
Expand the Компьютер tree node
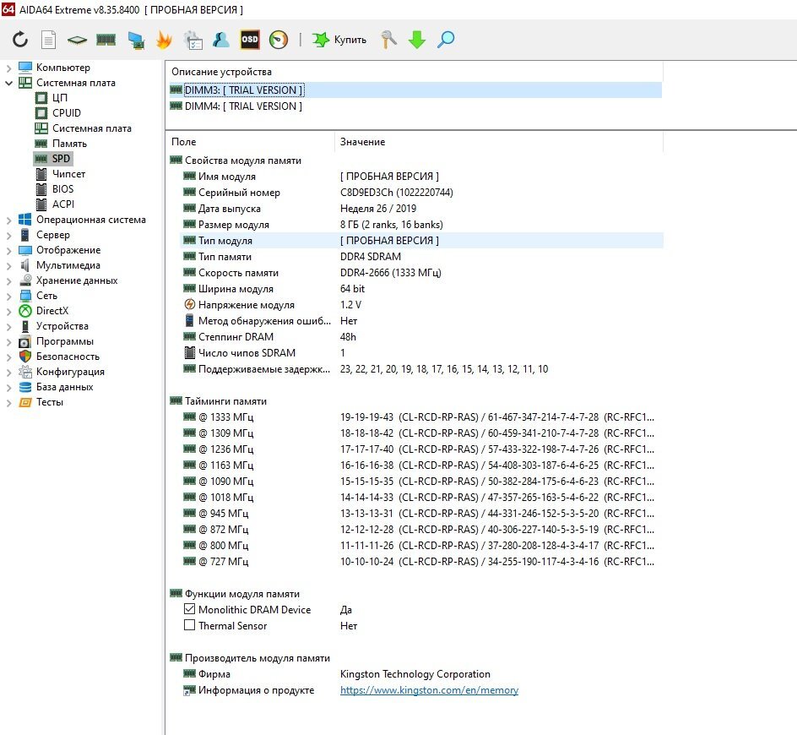(x=8, y=68)
